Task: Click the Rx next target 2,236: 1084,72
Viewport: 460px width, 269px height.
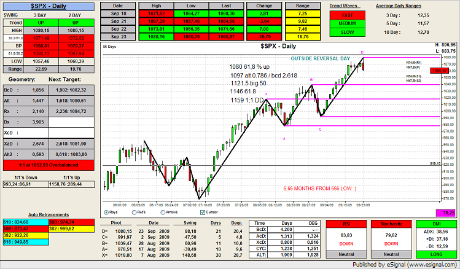Action: [71, 112]
